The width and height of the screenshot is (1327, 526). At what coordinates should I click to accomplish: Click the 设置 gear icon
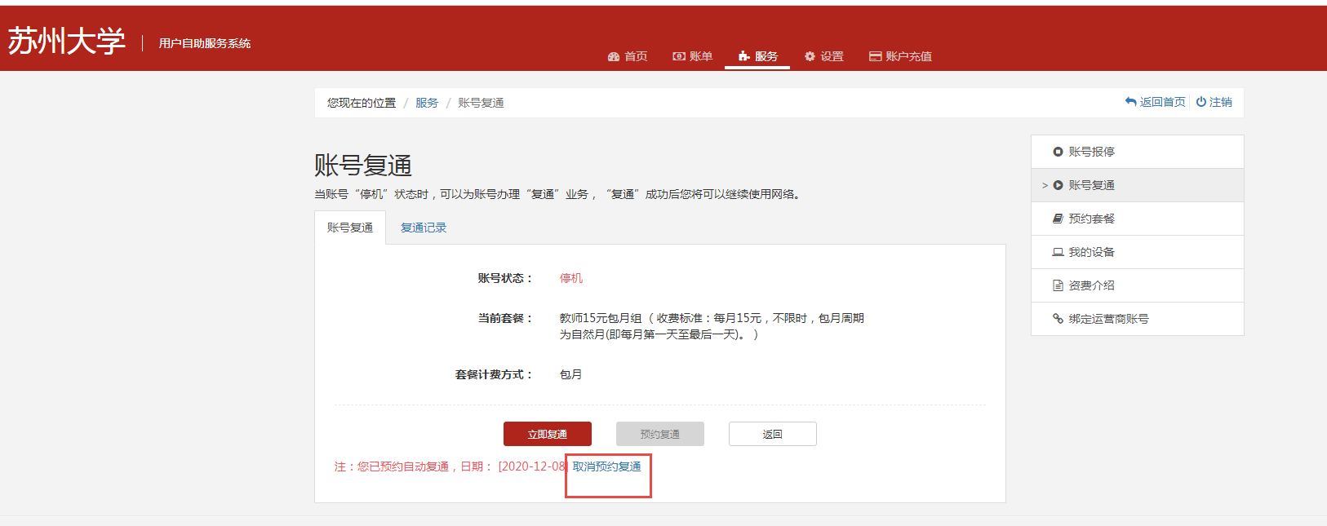pyautogui.click(x=810, y=56)
